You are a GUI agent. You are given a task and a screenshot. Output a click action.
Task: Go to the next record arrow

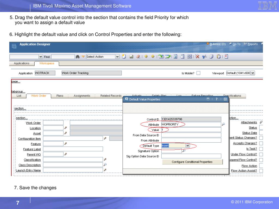coord(153,57)
